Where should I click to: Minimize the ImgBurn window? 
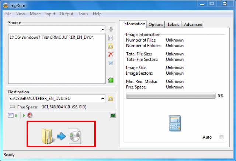pyautogui.click(x=202, y=4)
